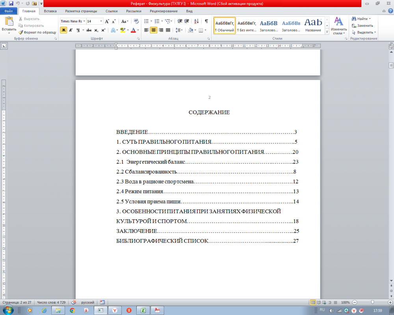Viewport: 394px width, 315px height.
Task: Open Word help icon
Action: coord(390,11)
